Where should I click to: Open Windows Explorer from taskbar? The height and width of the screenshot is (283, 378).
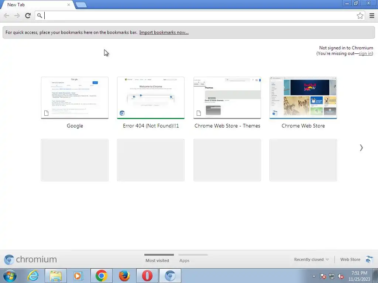pyautogui.click(x=56, y=276)
